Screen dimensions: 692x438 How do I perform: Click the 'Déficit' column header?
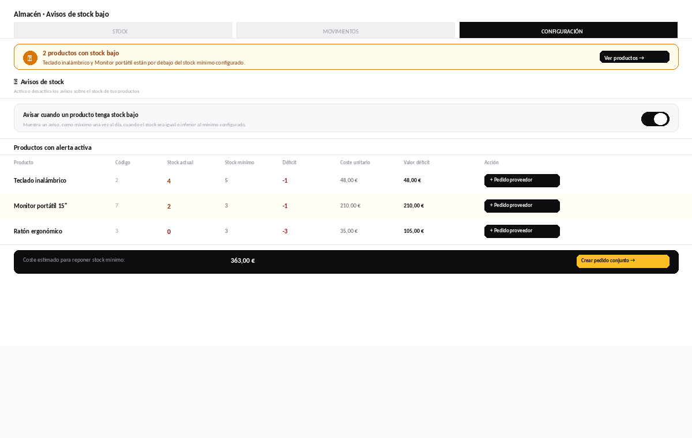tap(289, 163)
